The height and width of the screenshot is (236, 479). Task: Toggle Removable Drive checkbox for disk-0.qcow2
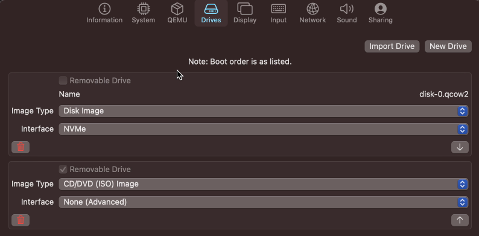pyautogui.click(x=63, y=81)
